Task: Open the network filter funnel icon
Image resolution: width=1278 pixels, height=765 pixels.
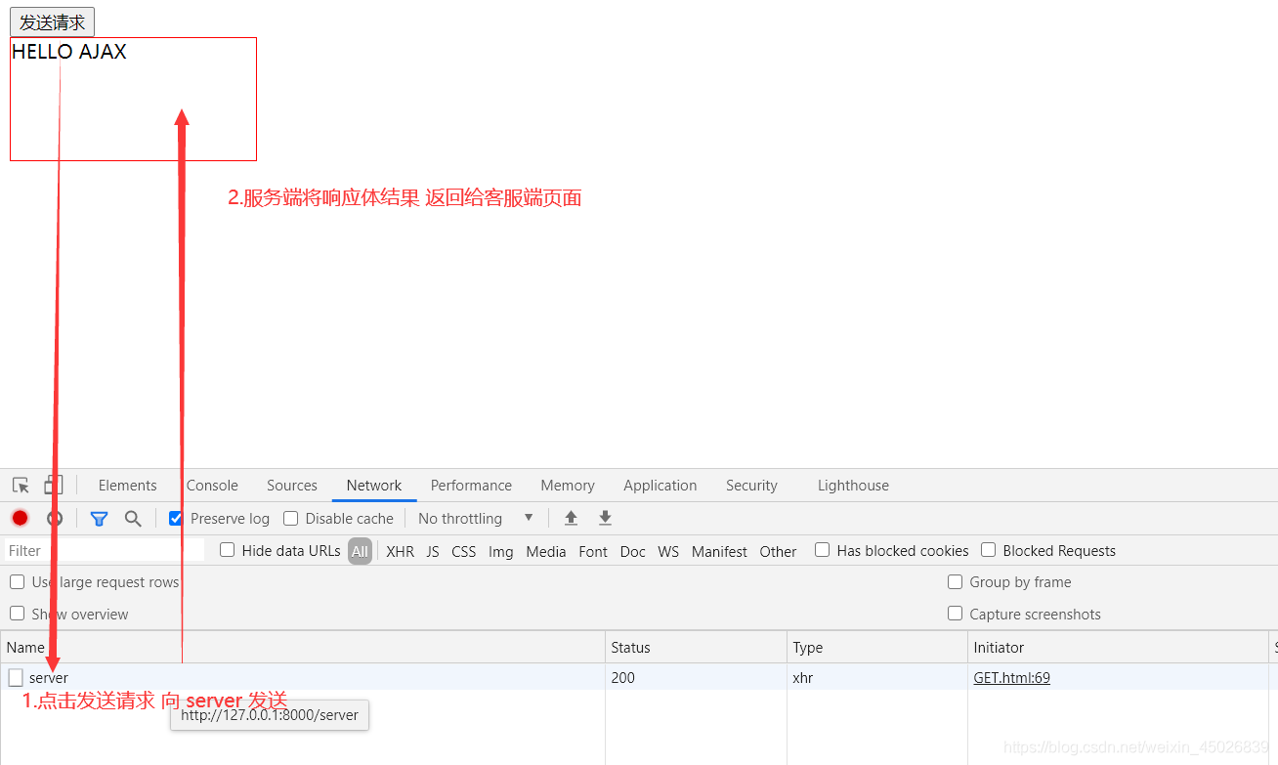Action: tap(99, 518)
